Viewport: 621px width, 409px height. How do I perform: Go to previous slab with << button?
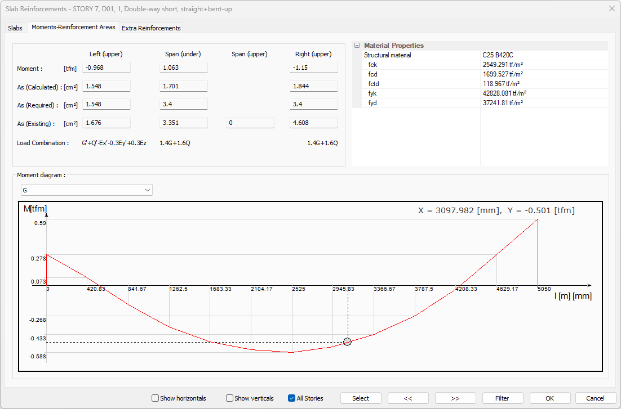pos(408,398)
